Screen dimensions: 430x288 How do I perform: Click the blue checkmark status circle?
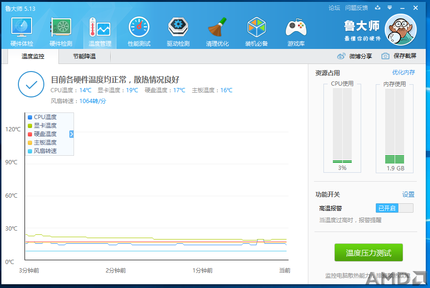tap(31, 84)
